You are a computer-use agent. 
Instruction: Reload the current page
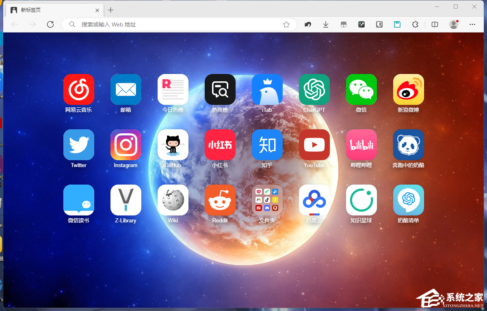(50, 24)
